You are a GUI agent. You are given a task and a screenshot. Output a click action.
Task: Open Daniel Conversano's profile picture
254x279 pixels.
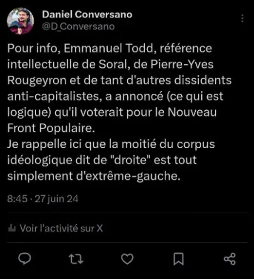pos(20,21)
